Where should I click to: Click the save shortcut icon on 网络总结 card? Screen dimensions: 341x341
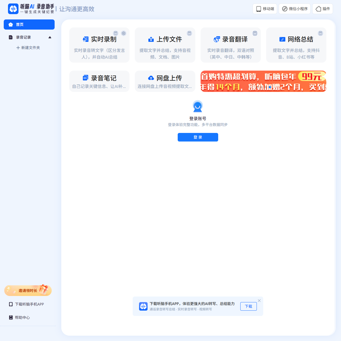(x=320, y=33)
